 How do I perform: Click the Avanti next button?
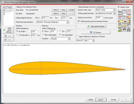(101, 100)
